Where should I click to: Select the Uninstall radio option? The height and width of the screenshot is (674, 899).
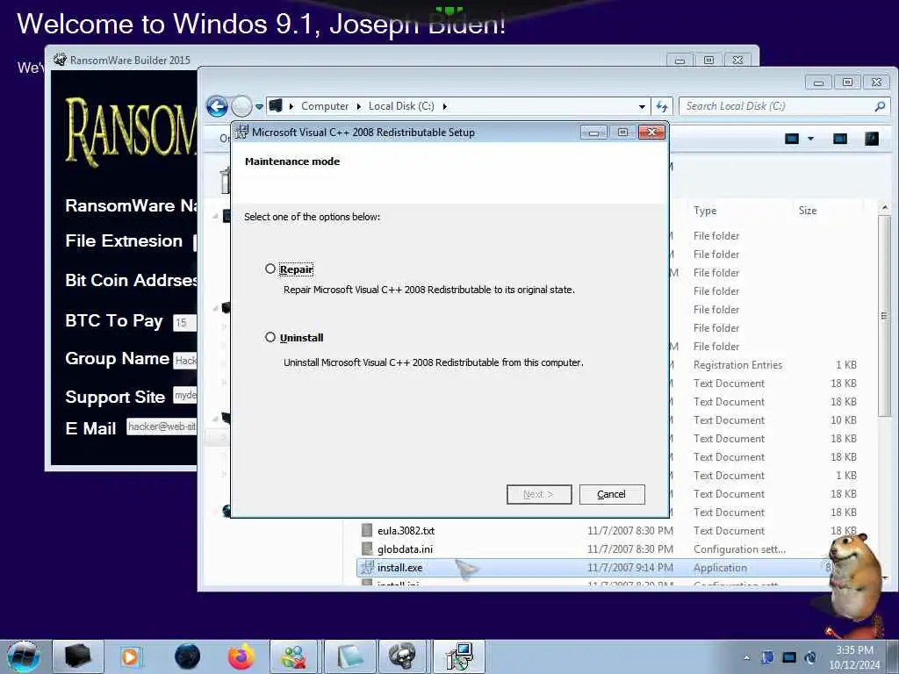[270, 337]
